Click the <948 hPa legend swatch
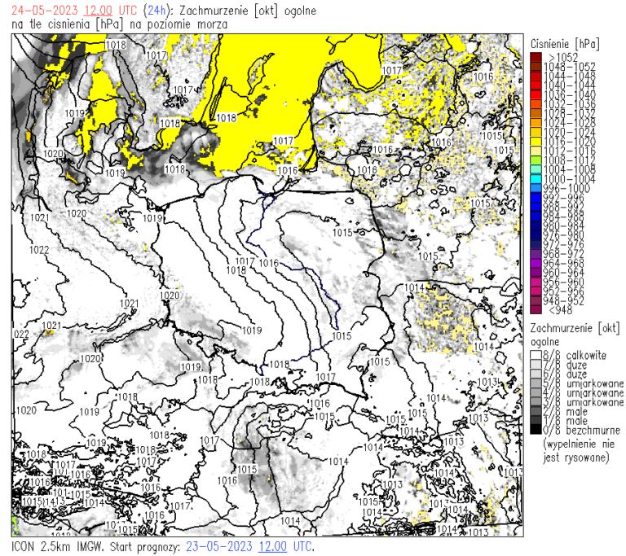Image resolution: width=626 pixels, height=556 pixels. pos(535,309)
